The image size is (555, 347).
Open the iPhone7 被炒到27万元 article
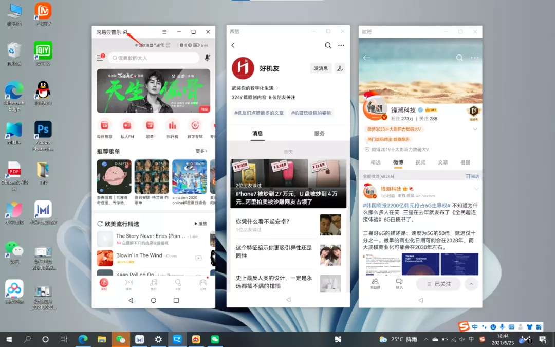pyautogui.click(x=288, y=184)
